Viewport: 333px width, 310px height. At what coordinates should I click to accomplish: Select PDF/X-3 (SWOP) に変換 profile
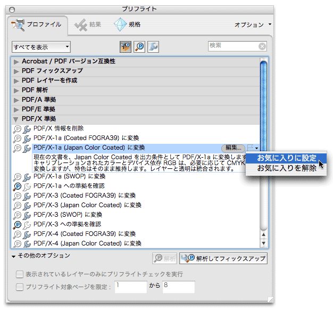[68, 215]
